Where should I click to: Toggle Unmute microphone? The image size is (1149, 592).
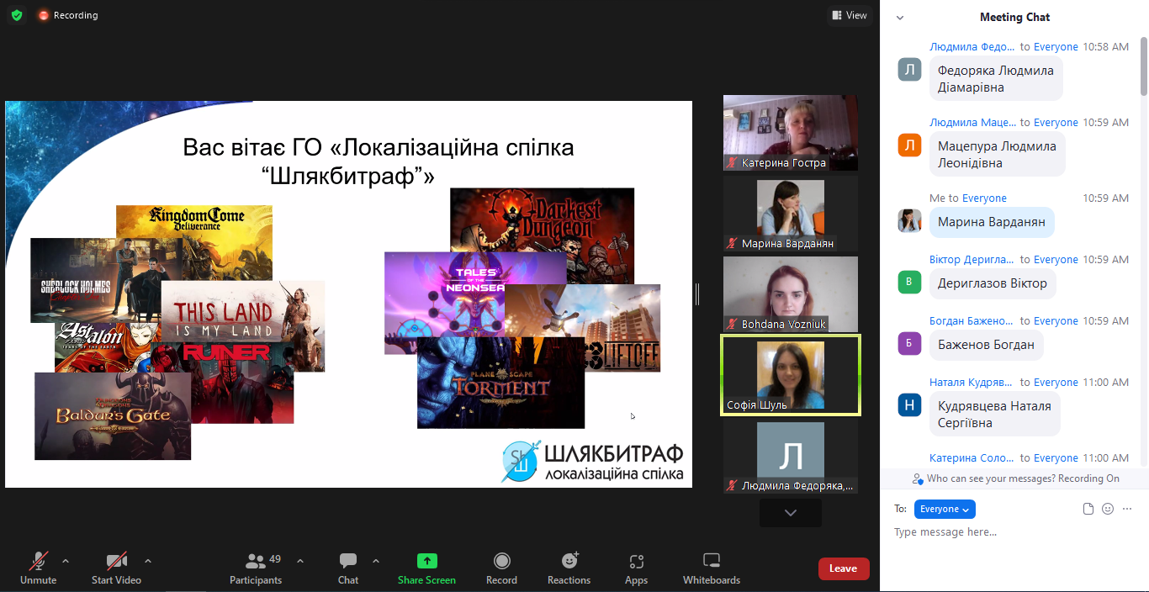(x=39, y=561)
